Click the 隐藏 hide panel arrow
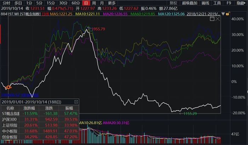248x145 pixels. pyautogui.click(x=241, y=3)
